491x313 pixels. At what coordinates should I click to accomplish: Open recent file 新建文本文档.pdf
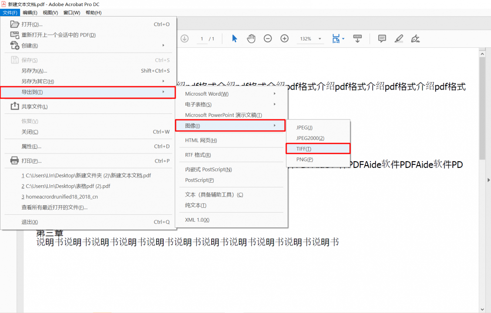tap(89, 176)
